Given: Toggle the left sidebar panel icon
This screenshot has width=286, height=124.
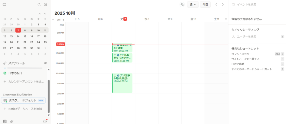Looking at the screenshot, I should (x=4, y=4).
